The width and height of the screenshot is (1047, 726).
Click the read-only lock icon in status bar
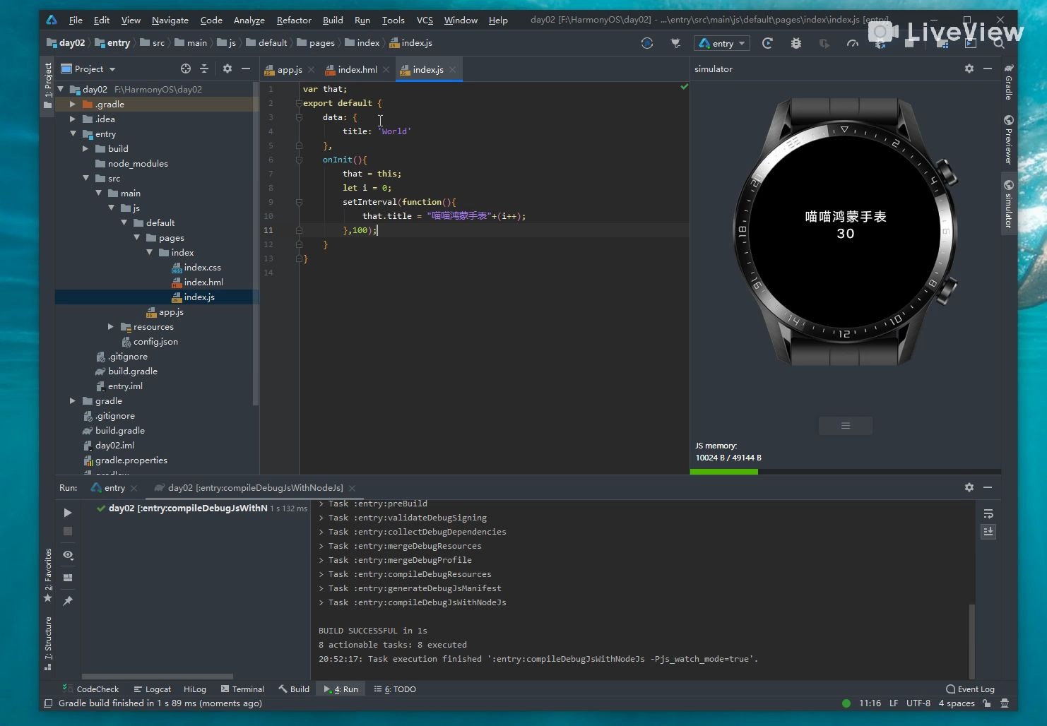pyautogui.click(x=986, y=703)
